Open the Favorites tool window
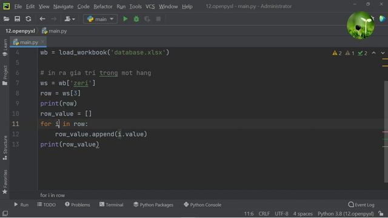The width and height of the screenshot is (388, 218). click(x=5, y=182)
